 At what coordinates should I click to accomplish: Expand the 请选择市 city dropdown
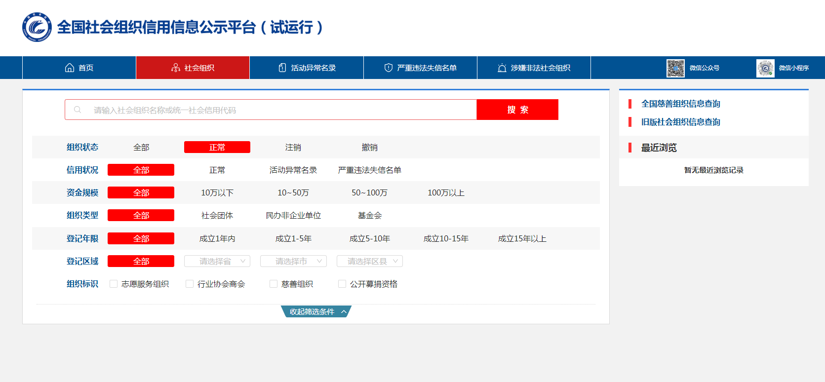click(293, 261)
